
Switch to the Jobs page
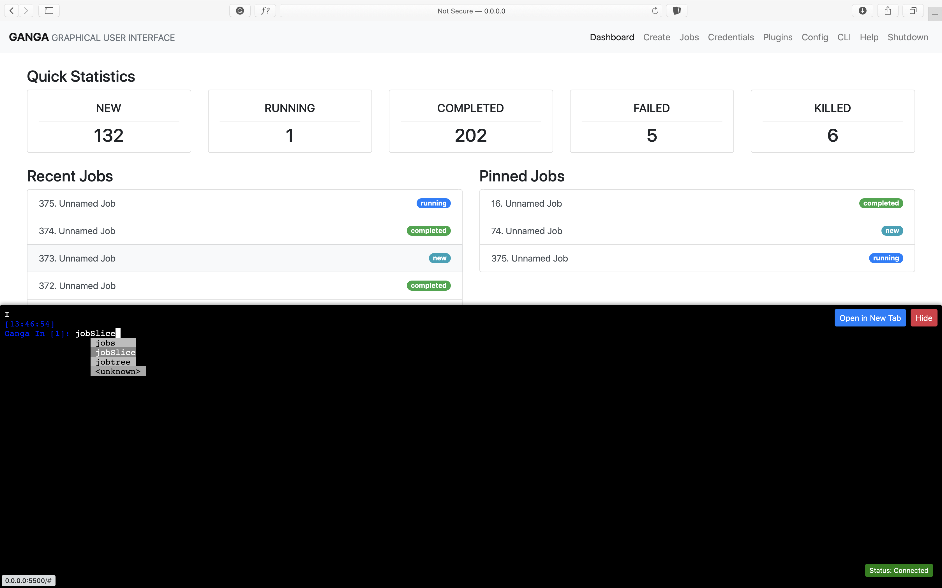tap(689, 37)
